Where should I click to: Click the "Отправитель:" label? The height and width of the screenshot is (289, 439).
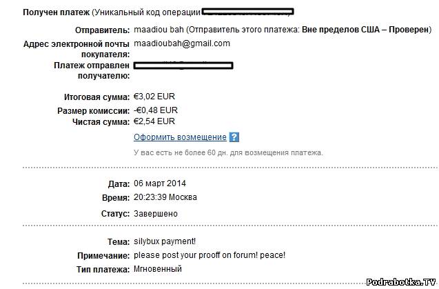tap(102, 30)
